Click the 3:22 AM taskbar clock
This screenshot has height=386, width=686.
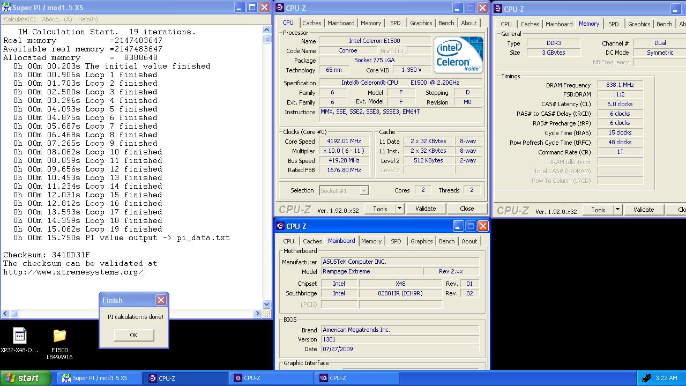point(666,378)
